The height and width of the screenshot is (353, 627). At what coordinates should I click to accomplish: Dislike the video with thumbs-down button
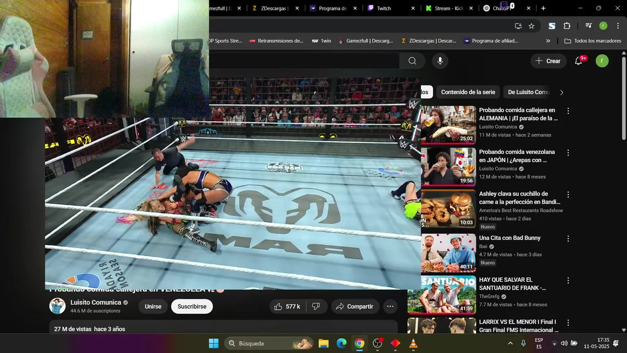point(316,306)
